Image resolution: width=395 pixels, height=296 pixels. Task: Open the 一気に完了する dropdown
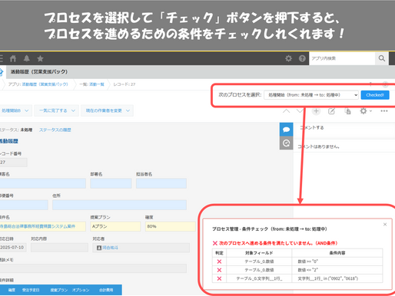click(x=56, y=110)
